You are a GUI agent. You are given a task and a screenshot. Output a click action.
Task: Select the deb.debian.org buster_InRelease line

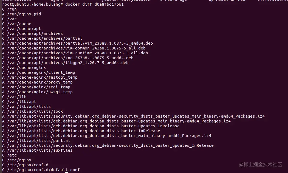81,131
